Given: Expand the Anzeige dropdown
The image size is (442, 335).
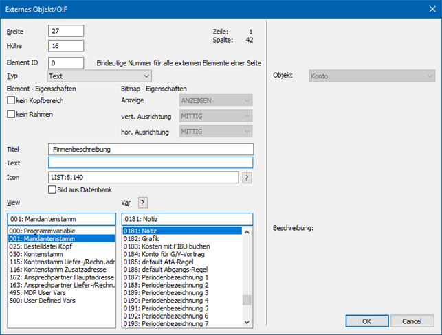Looking at the screenshot, I should pos(215,101).
